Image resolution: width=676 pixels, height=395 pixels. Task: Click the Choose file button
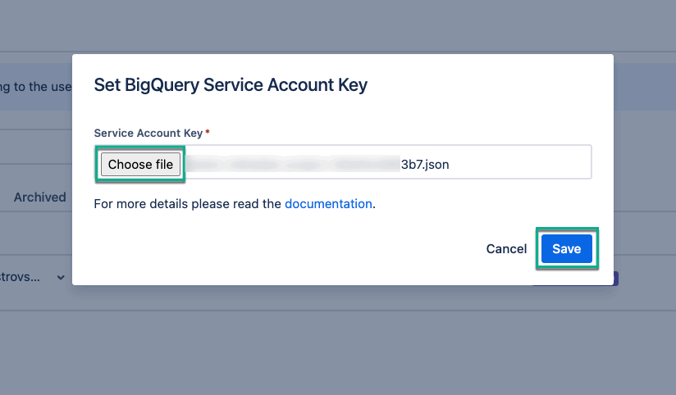tap(140, 164)
